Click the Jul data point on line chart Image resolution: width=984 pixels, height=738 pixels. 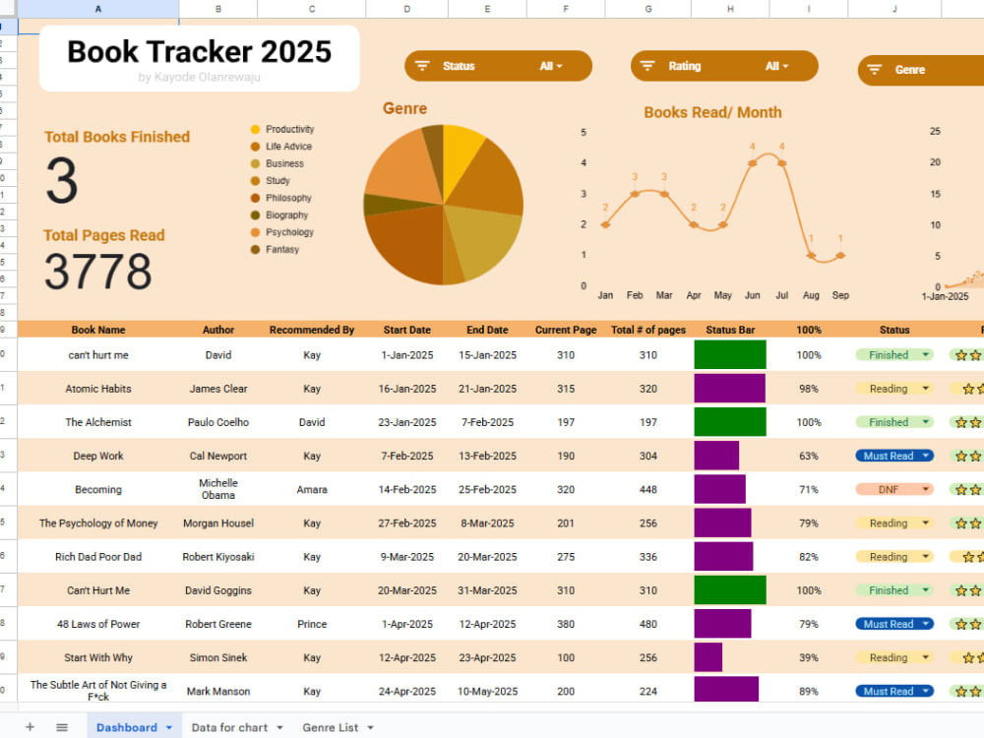(781, 163)
